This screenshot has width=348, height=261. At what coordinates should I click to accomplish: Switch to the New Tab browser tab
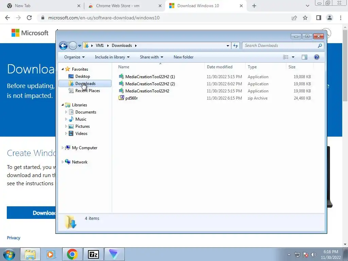coord(22,6)
